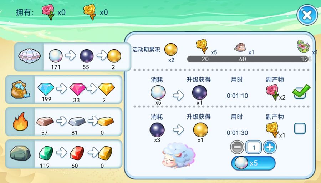Decrease quantity with the minus button
This screenshot has height=183, width=321.
click(237, 147)
